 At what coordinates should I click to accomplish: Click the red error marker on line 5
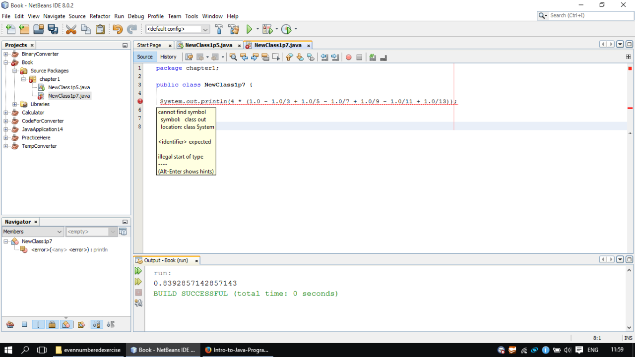140,102
